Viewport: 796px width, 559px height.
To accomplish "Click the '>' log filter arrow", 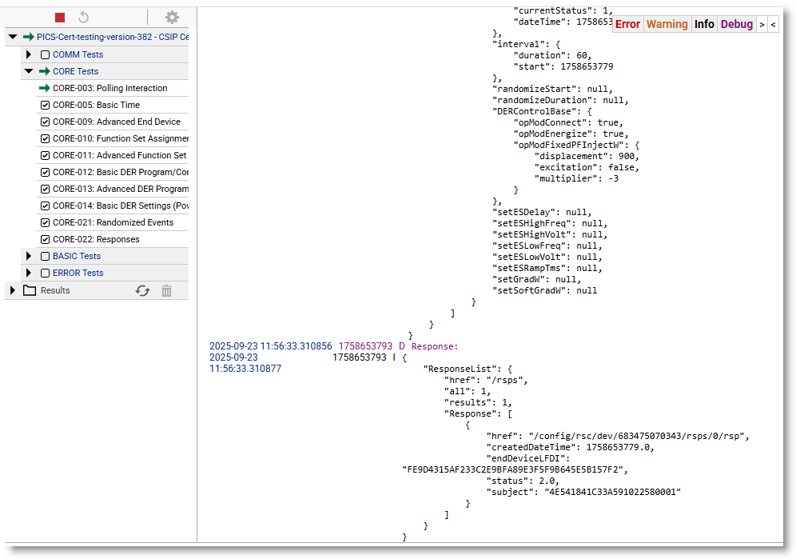I will [762, 25].
